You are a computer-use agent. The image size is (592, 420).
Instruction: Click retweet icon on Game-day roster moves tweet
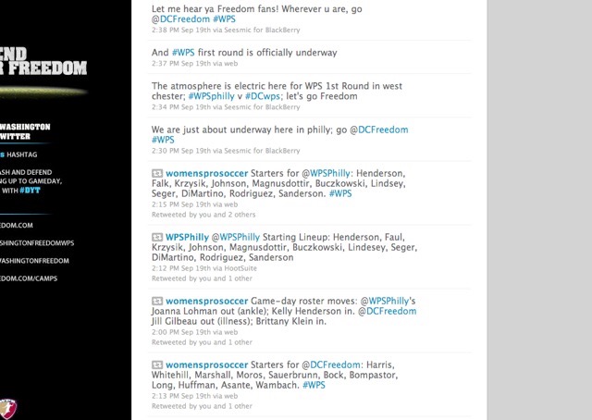click(157, 302)
